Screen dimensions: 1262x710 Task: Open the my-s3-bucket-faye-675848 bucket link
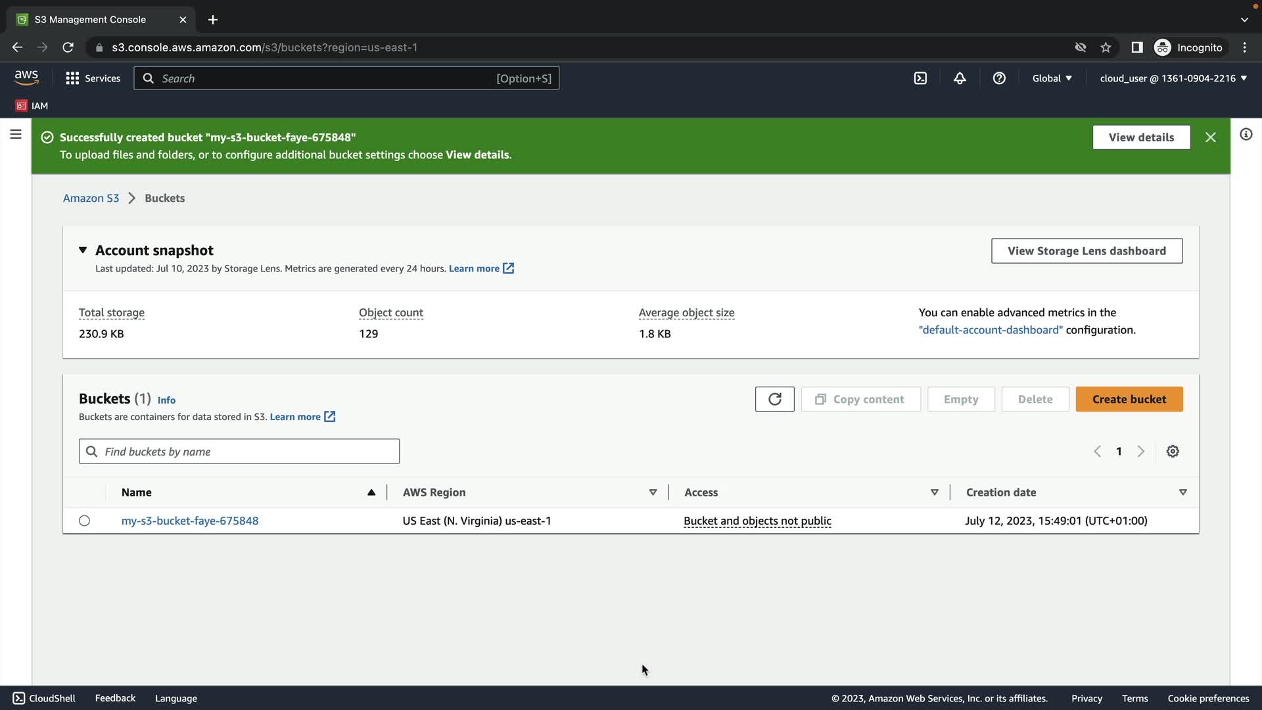[189, 521]
